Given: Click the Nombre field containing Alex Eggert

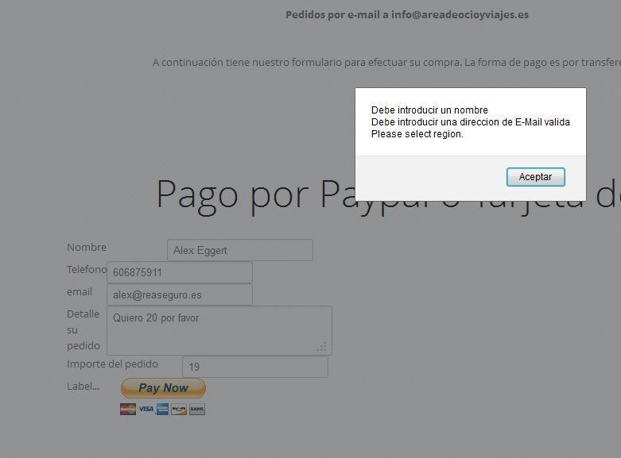Looking at the screenshot, I should point(240,250).
